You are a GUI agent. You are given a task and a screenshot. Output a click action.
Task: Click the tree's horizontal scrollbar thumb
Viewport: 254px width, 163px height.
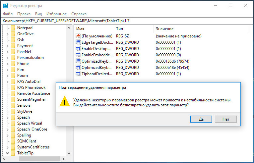[39, 159]
